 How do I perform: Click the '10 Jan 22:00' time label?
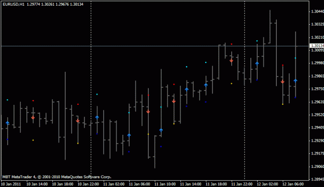(88, 184)
